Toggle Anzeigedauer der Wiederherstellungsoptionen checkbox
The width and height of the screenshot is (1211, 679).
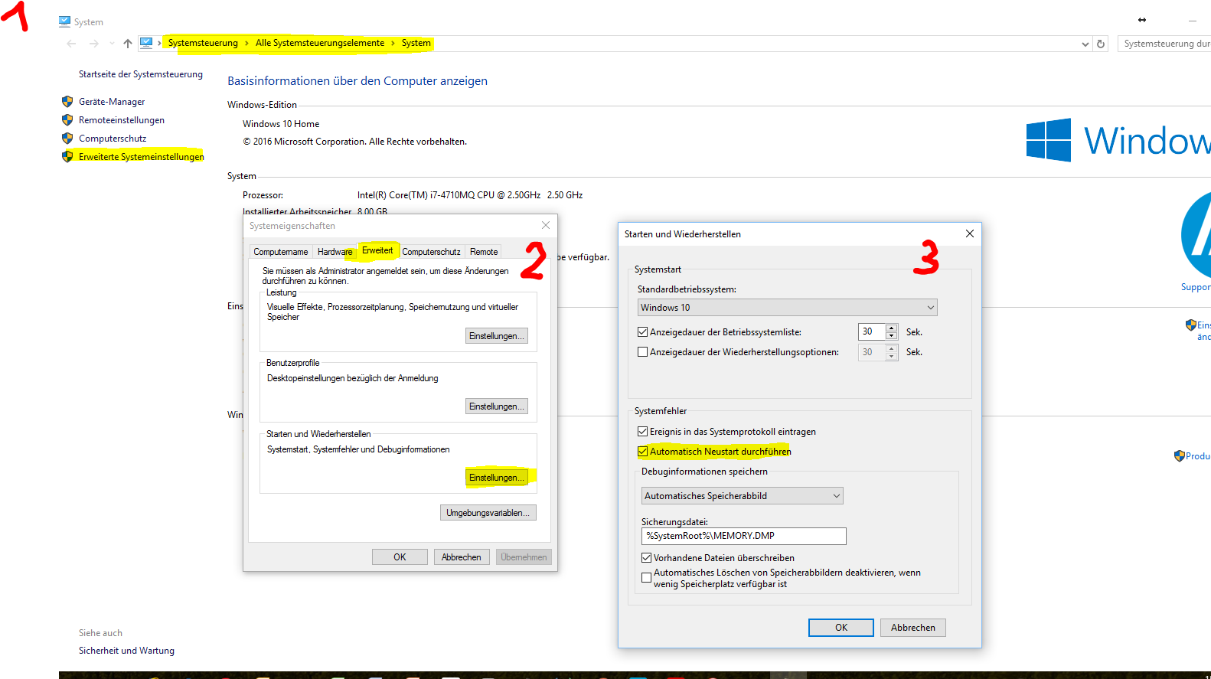pyautogui.click(x=643, y=352)
